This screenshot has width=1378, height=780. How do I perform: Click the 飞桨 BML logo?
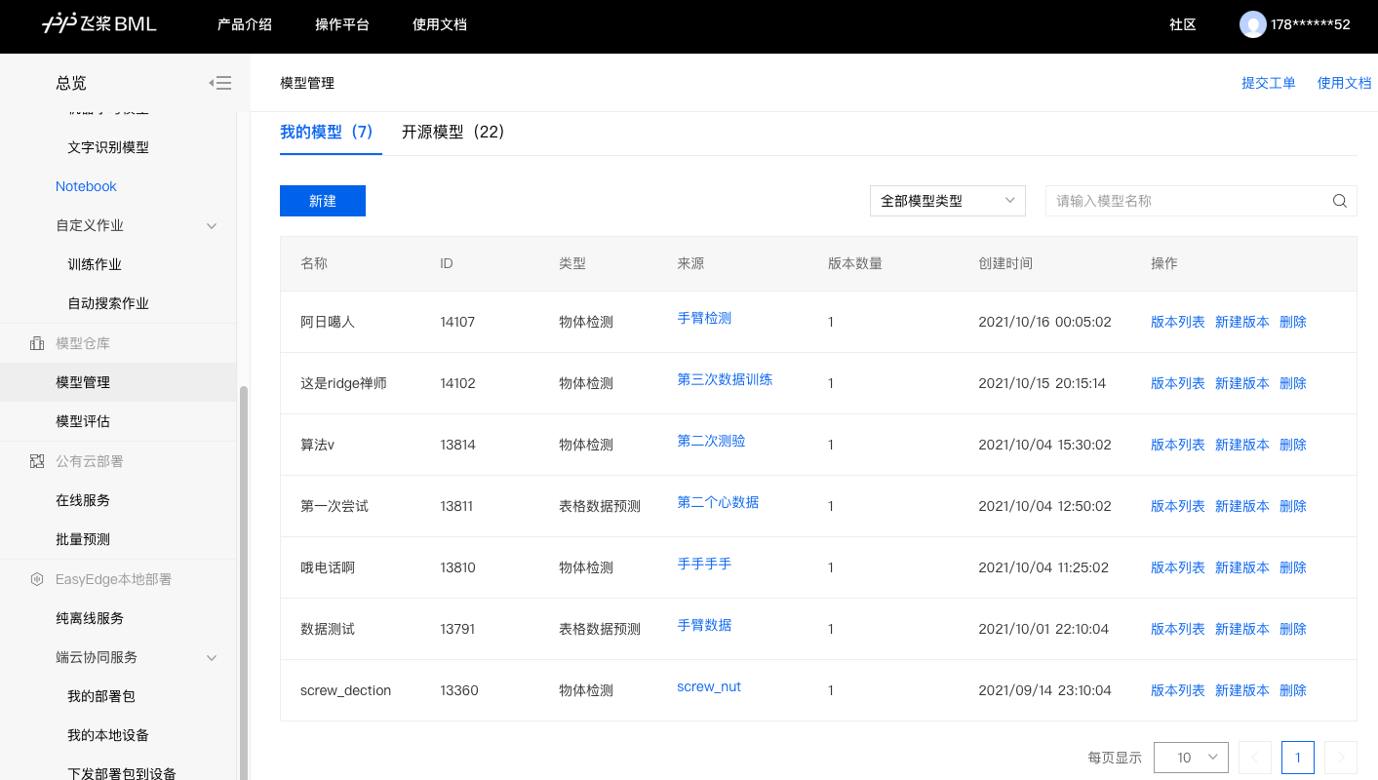[x=99, y=24]
